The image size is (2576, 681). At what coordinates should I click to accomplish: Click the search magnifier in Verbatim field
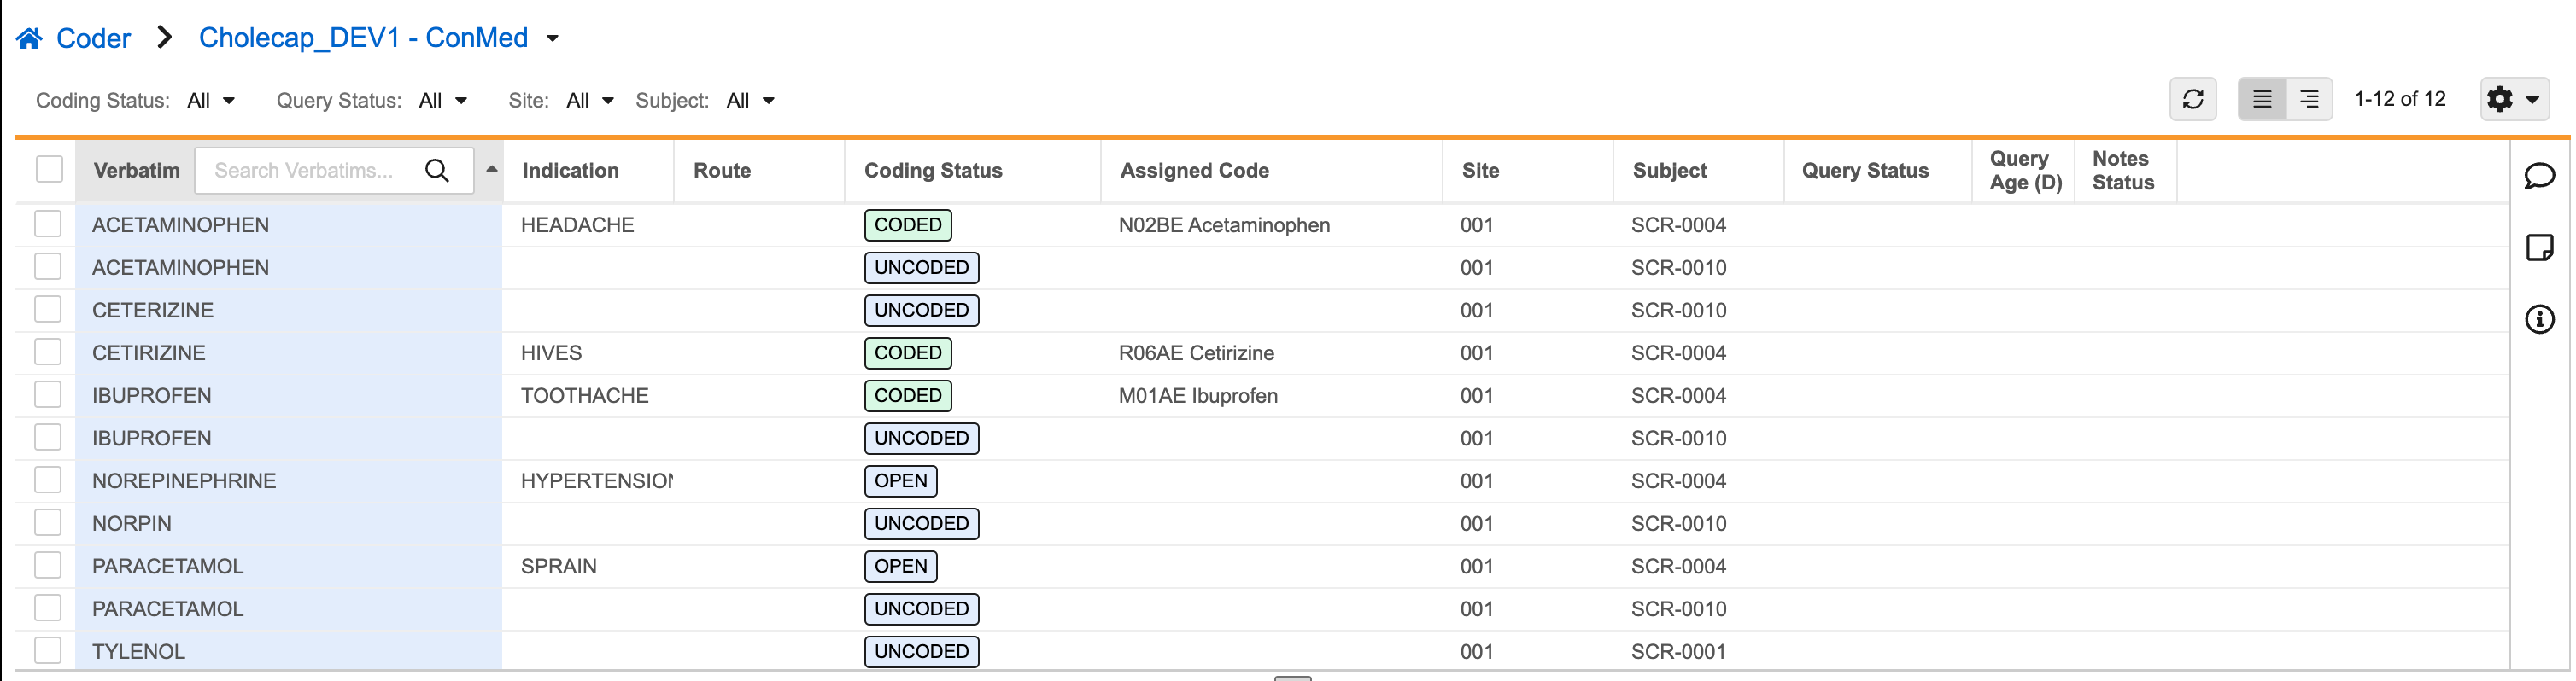pyautogui.click(x=437, y=171)
